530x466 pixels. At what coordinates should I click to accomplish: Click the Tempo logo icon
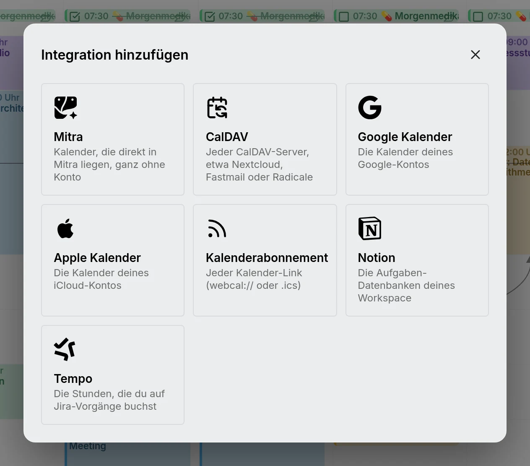pos(65,349)
